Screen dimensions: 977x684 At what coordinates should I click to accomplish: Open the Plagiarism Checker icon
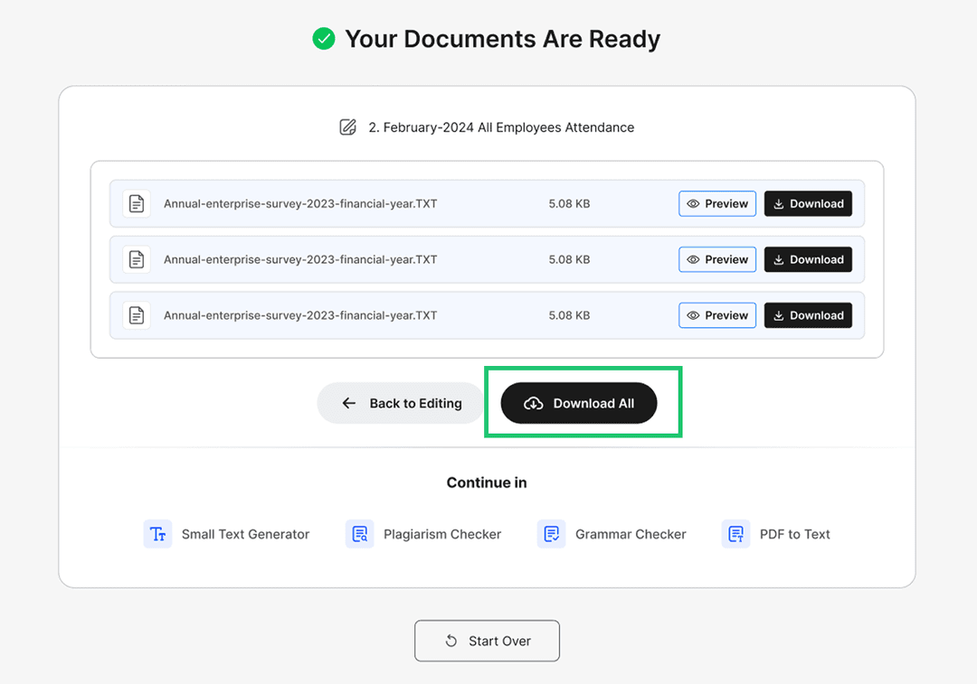click(x=359, y=534)
